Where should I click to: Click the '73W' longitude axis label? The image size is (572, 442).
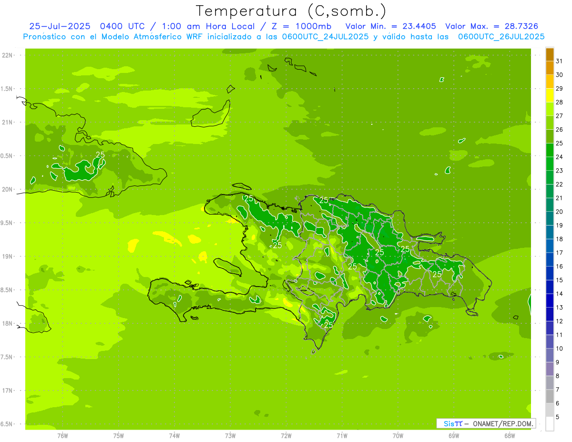pyautogui.click(x=230, y=436)
